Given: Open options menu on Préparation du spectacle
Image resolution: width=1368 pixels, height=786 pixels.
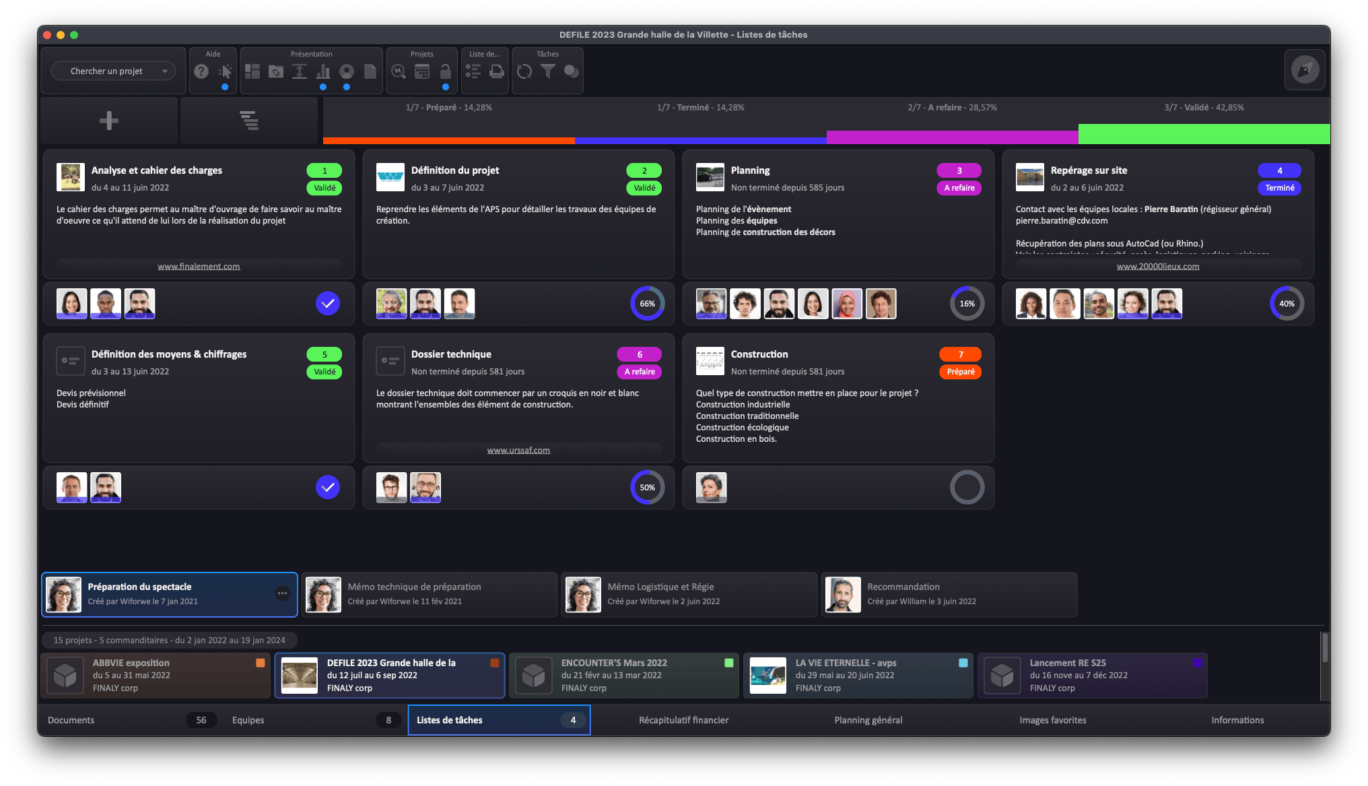Looking at the screenshot, I should tap(283, 593).
